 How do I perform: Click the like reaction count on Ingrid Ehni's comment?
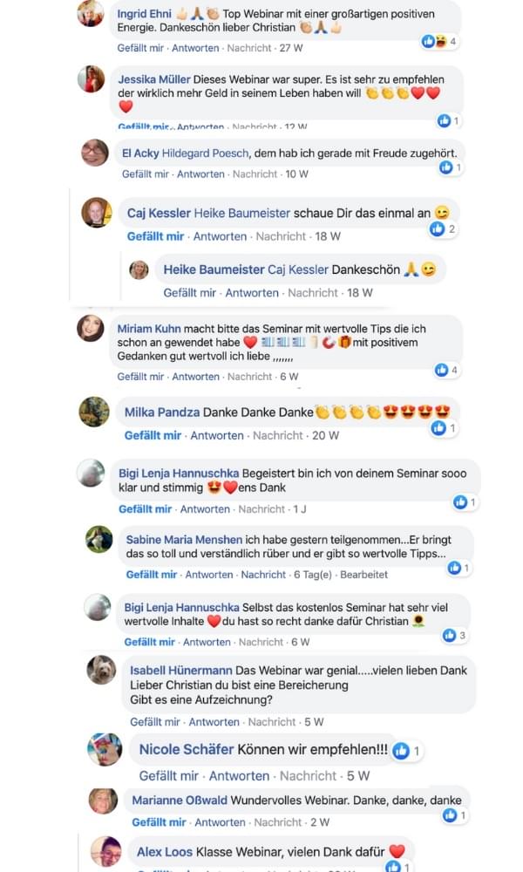coord(439,41)
